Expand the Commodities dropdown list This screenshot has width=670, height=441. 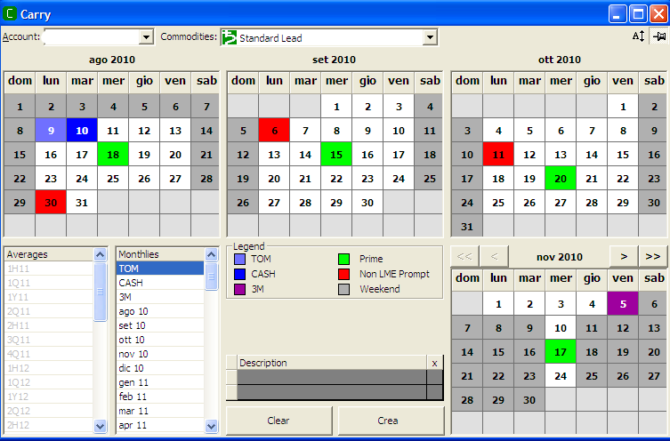coord(430,37)
